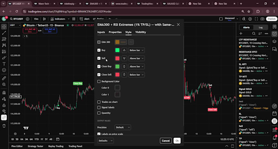Enable the Quantity checkbox

coord(99,113)
